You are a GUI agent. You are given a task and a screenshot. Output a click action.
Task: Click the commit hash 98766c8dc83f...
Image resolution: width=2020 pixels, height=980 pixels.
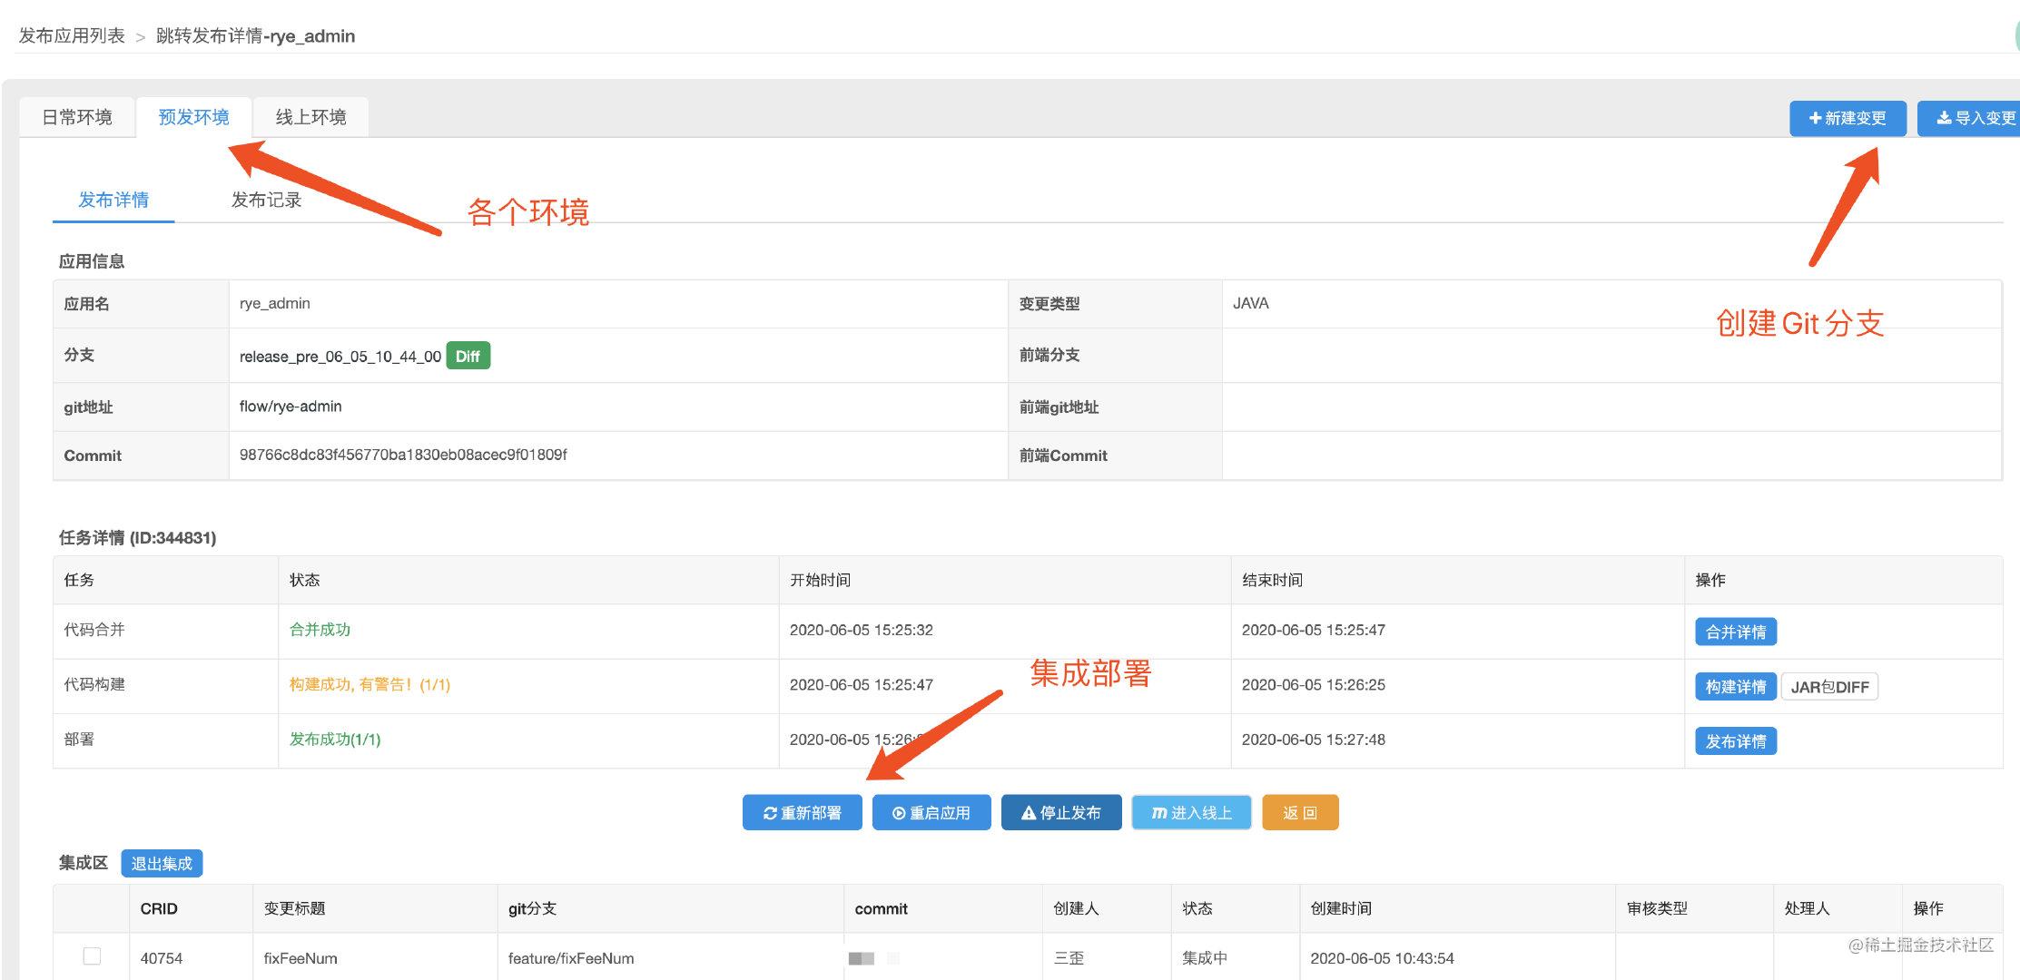[x=403, y=455]
